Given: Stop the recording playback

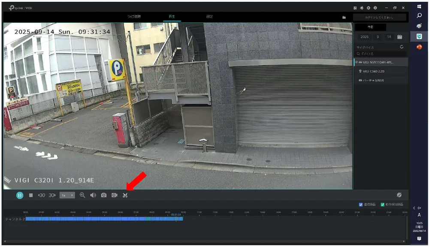Looking at the screenshot, I should coord(31,195).
